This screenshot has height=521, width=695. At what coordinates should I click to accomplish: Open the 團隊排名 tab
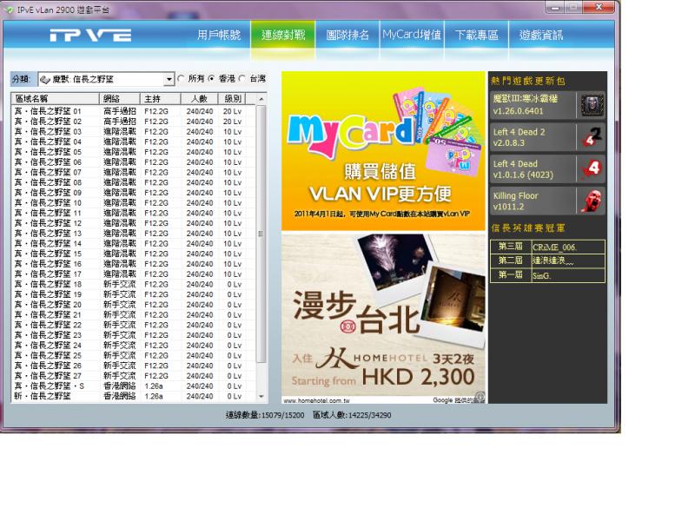point(347,35)
